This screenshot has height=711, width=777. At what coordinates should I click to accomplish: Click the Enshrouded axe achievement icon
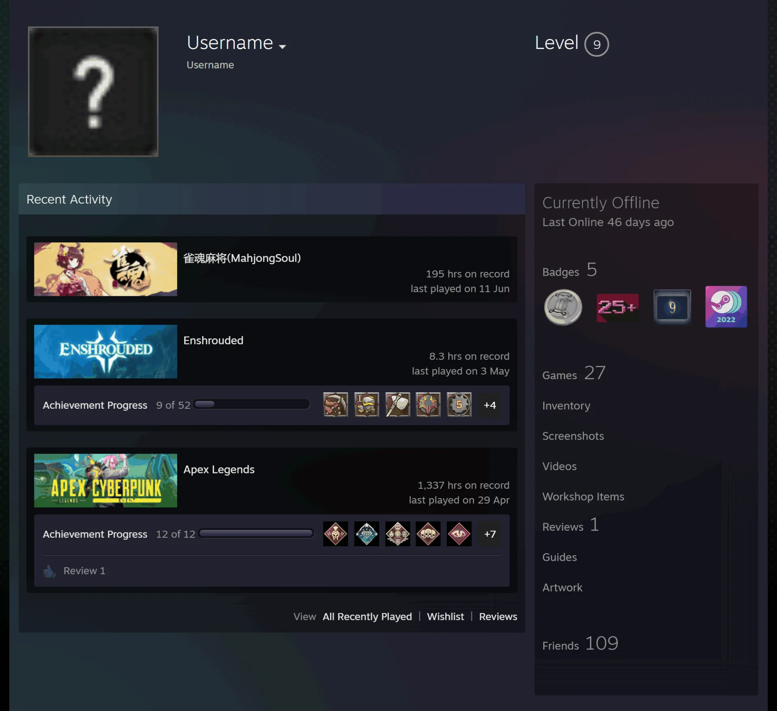point(397,405)
